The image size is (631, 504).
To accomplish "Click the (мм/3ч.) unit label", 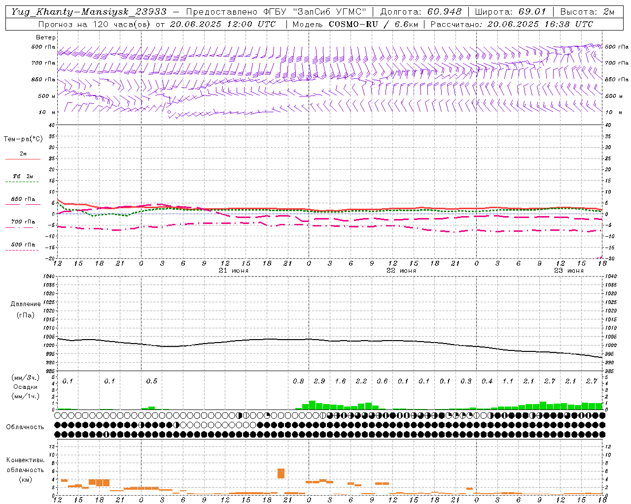I will [x=26, y=378].
